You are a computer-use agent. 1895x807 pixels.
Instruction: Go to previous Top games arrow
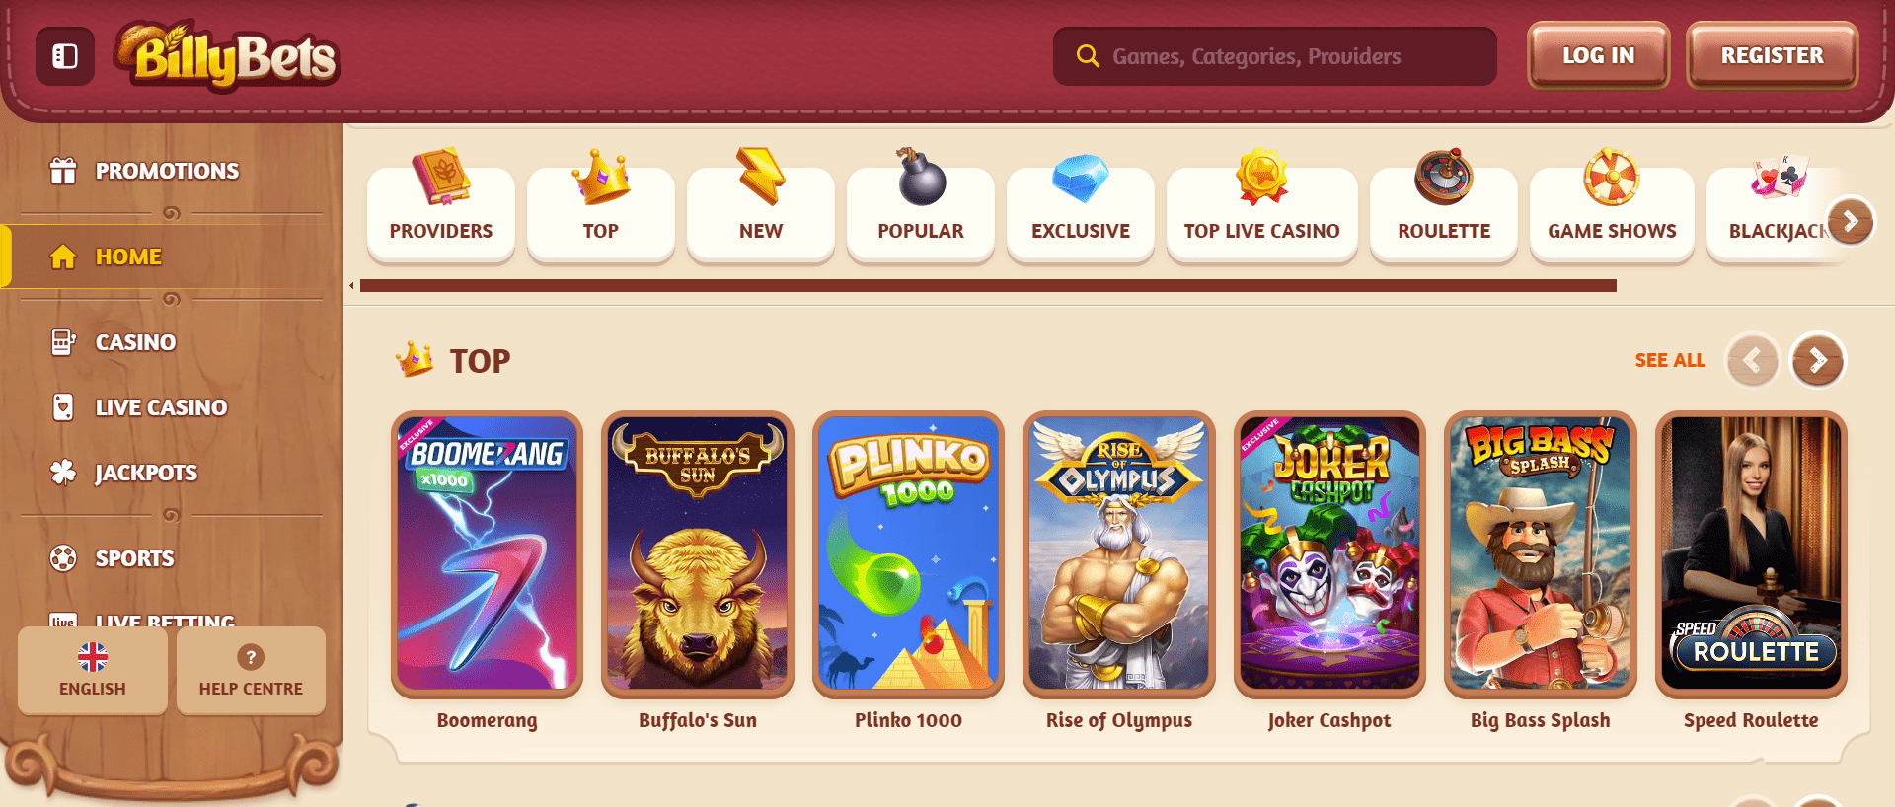pyautogui.click(x=1752, y=361)
